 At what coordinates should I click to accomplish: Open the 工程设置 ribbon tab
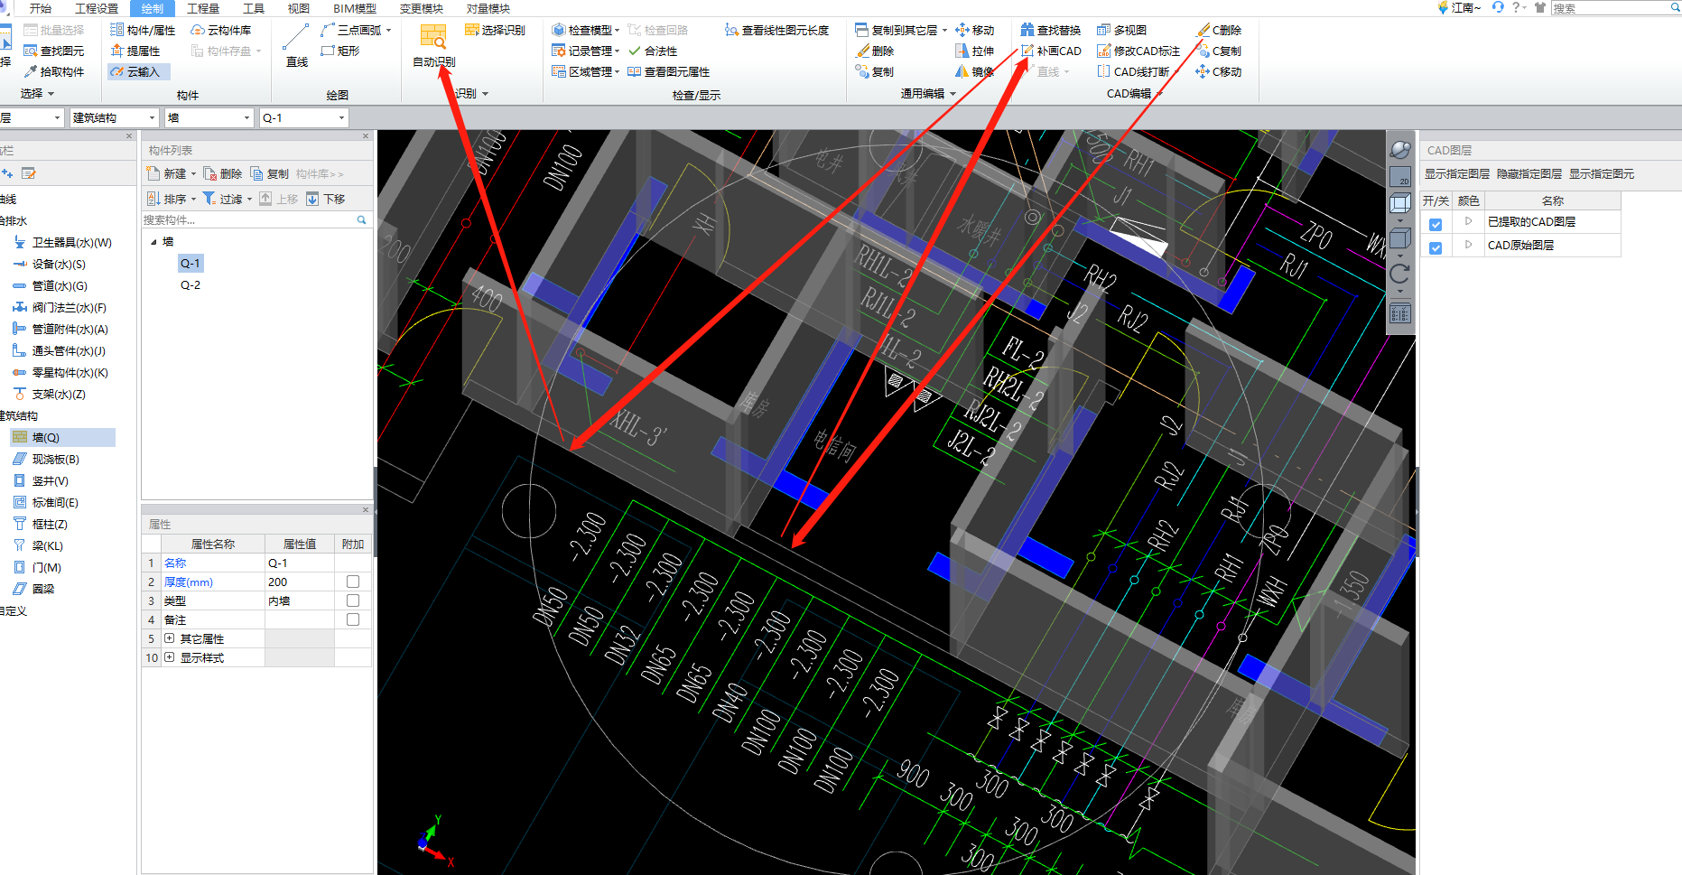click(97, 8)
